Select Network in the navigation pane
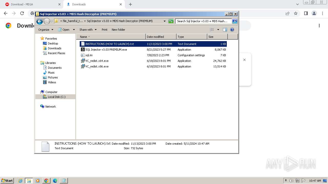328x184 pixels. click(x=50, y=107)
